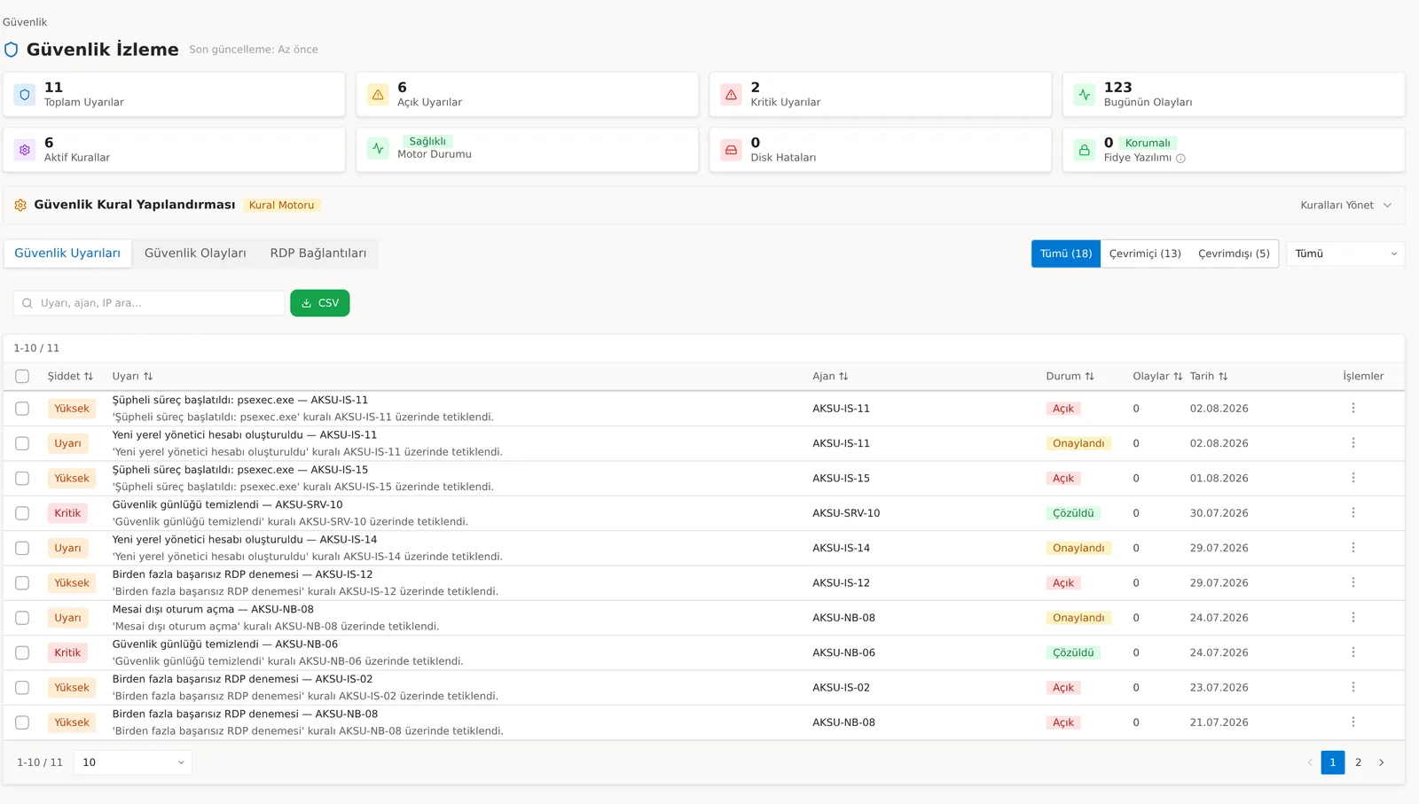Toggle the select-all checkbox in table header

pyautogui.click(x=22, y=376)
